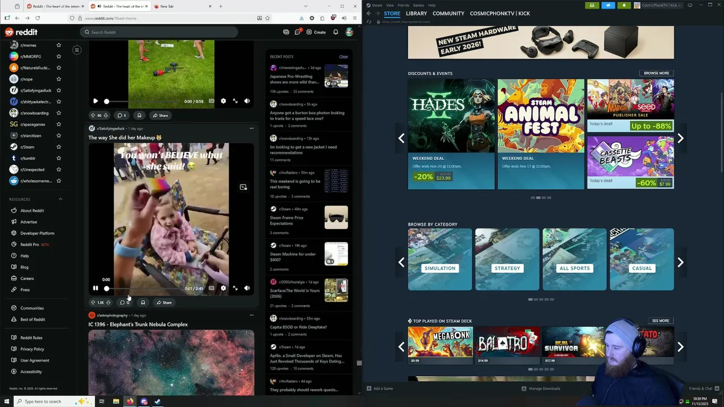Toggle favorite star for r/Unexpected
Viewport: 724px width, 407px height.
(58, 170)
